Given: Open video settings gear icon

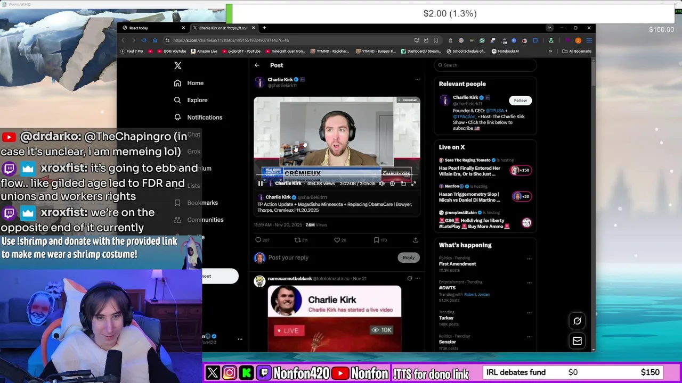Looking at the screenshot, I should [392, 184].
